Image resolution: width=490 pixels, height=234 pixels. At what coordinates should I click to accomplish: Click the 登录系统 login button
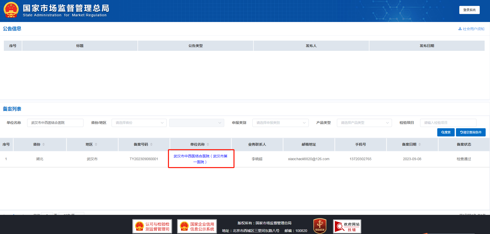[469, 10]
